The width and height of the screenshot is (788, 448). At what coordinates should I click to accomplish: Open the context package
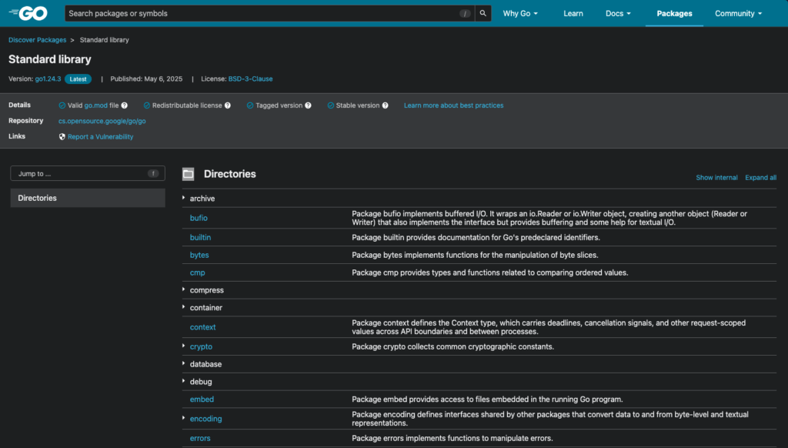(x=202, y=327)
